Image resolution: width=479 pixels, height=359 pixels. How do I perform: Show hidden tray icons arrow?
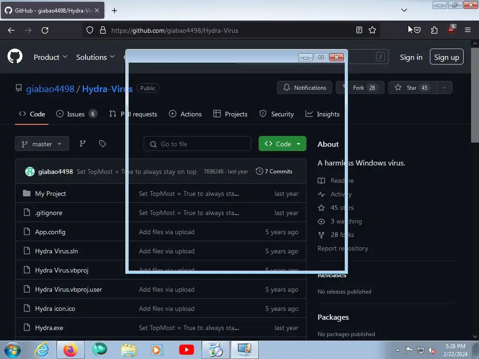tap(398, 350)
